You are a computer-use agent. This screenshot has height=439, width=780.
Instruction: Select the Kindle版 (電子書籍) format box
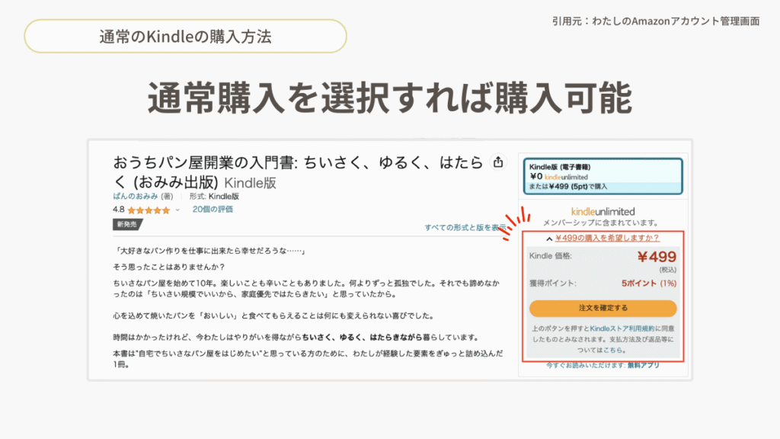(x=603, y=176)
